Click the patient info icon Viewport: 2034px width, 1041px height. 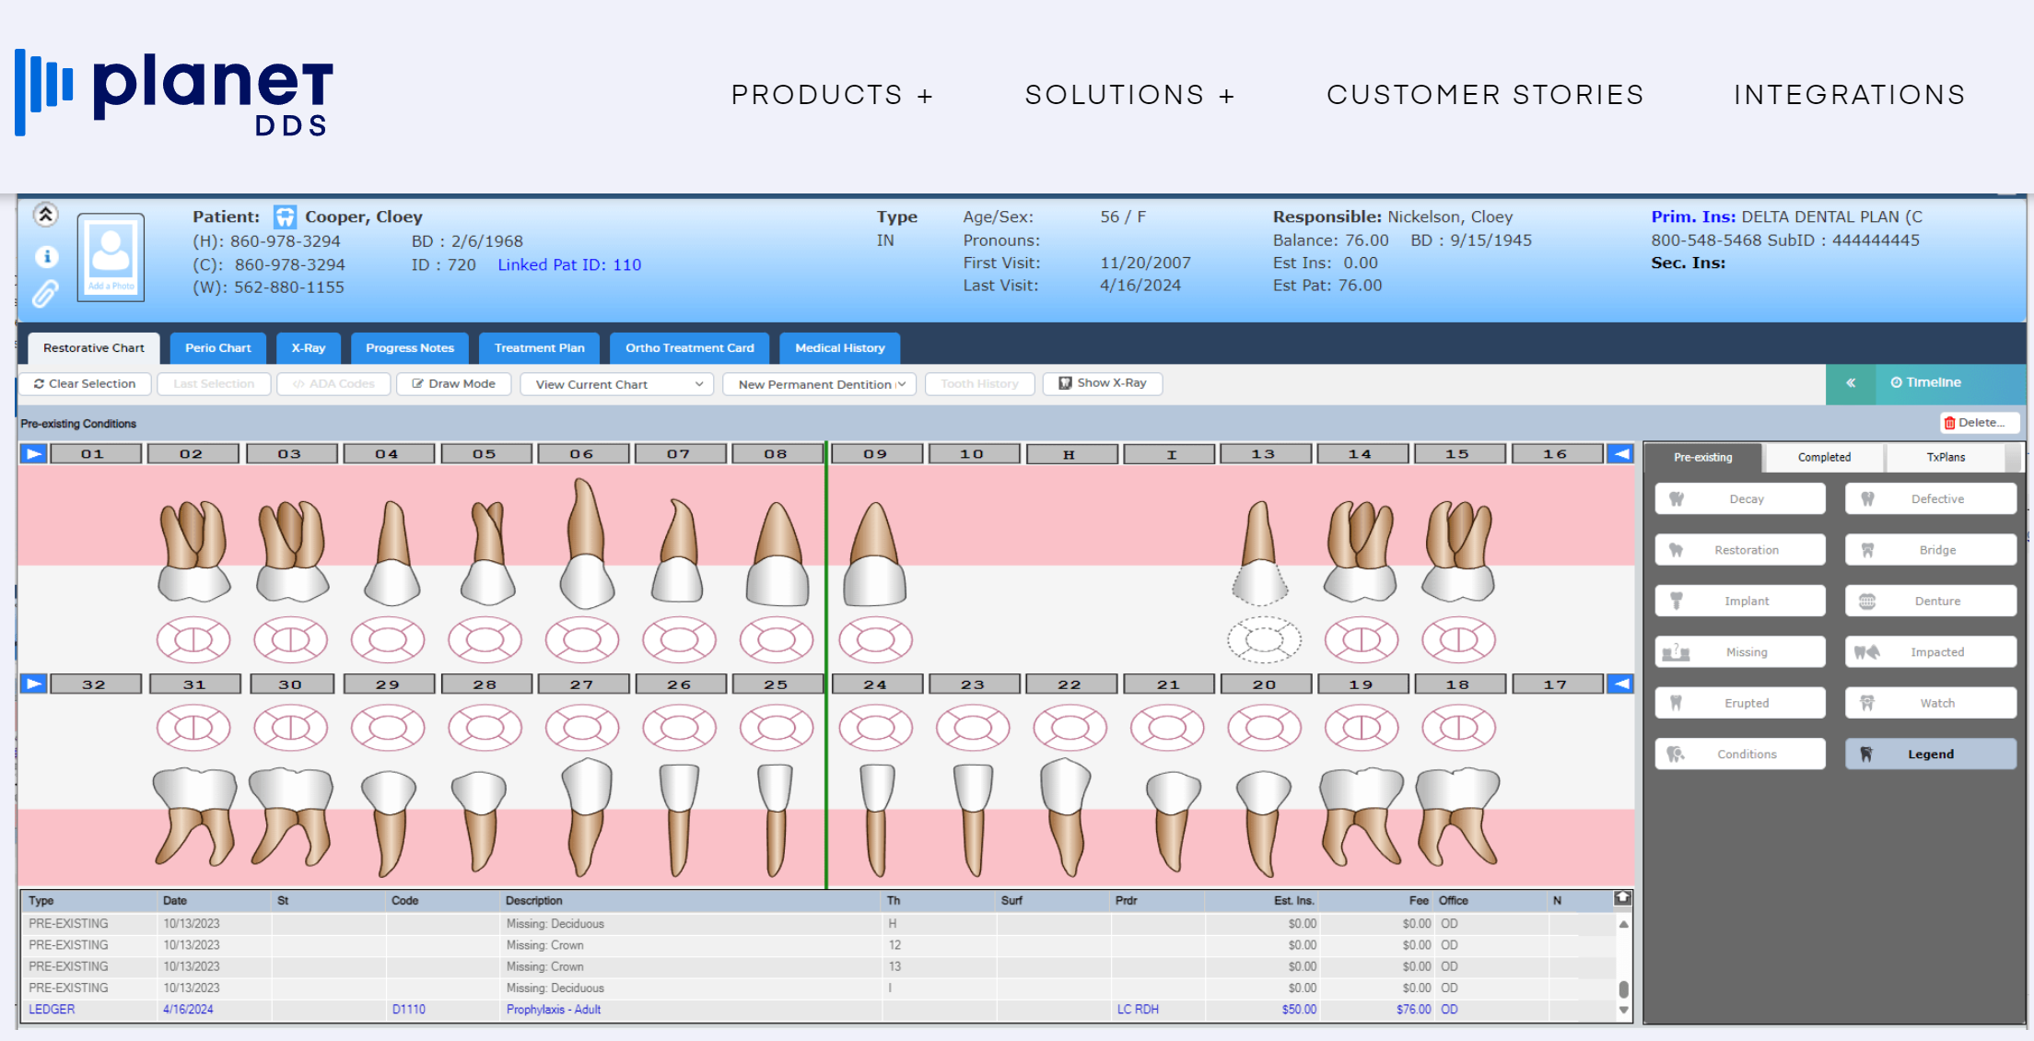[x=46, y=256]
